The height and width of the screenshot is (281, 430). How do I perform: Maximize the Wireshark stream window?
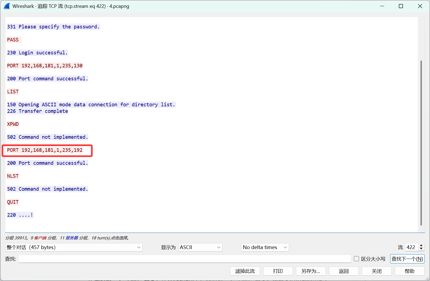point(401,6)
